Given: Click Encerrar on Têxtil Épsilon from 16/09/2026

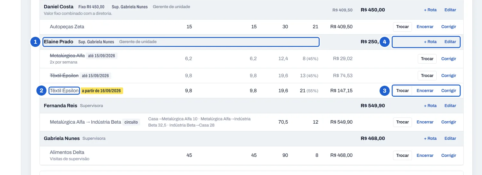Looking at the screenshot, I should click(x=425, y=91).
